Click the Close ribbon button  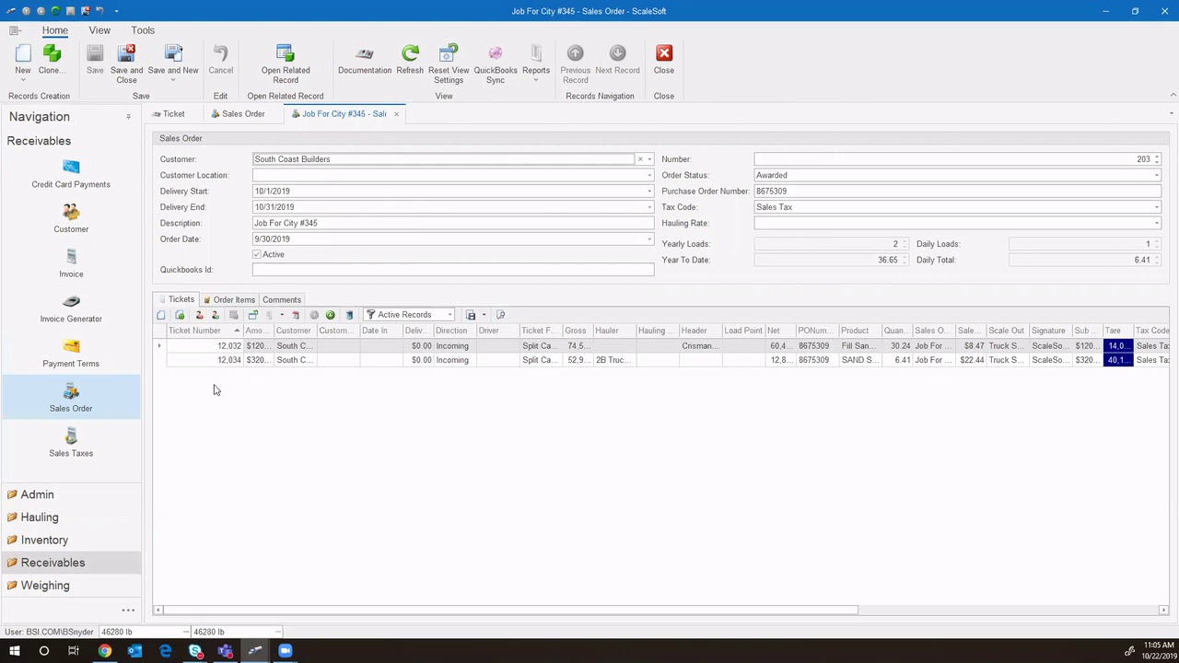pos(664,60)
